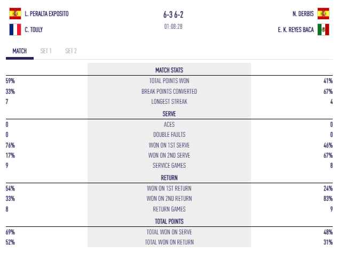
Task: Select the Match Stats section header
Action: click(169, 70)
